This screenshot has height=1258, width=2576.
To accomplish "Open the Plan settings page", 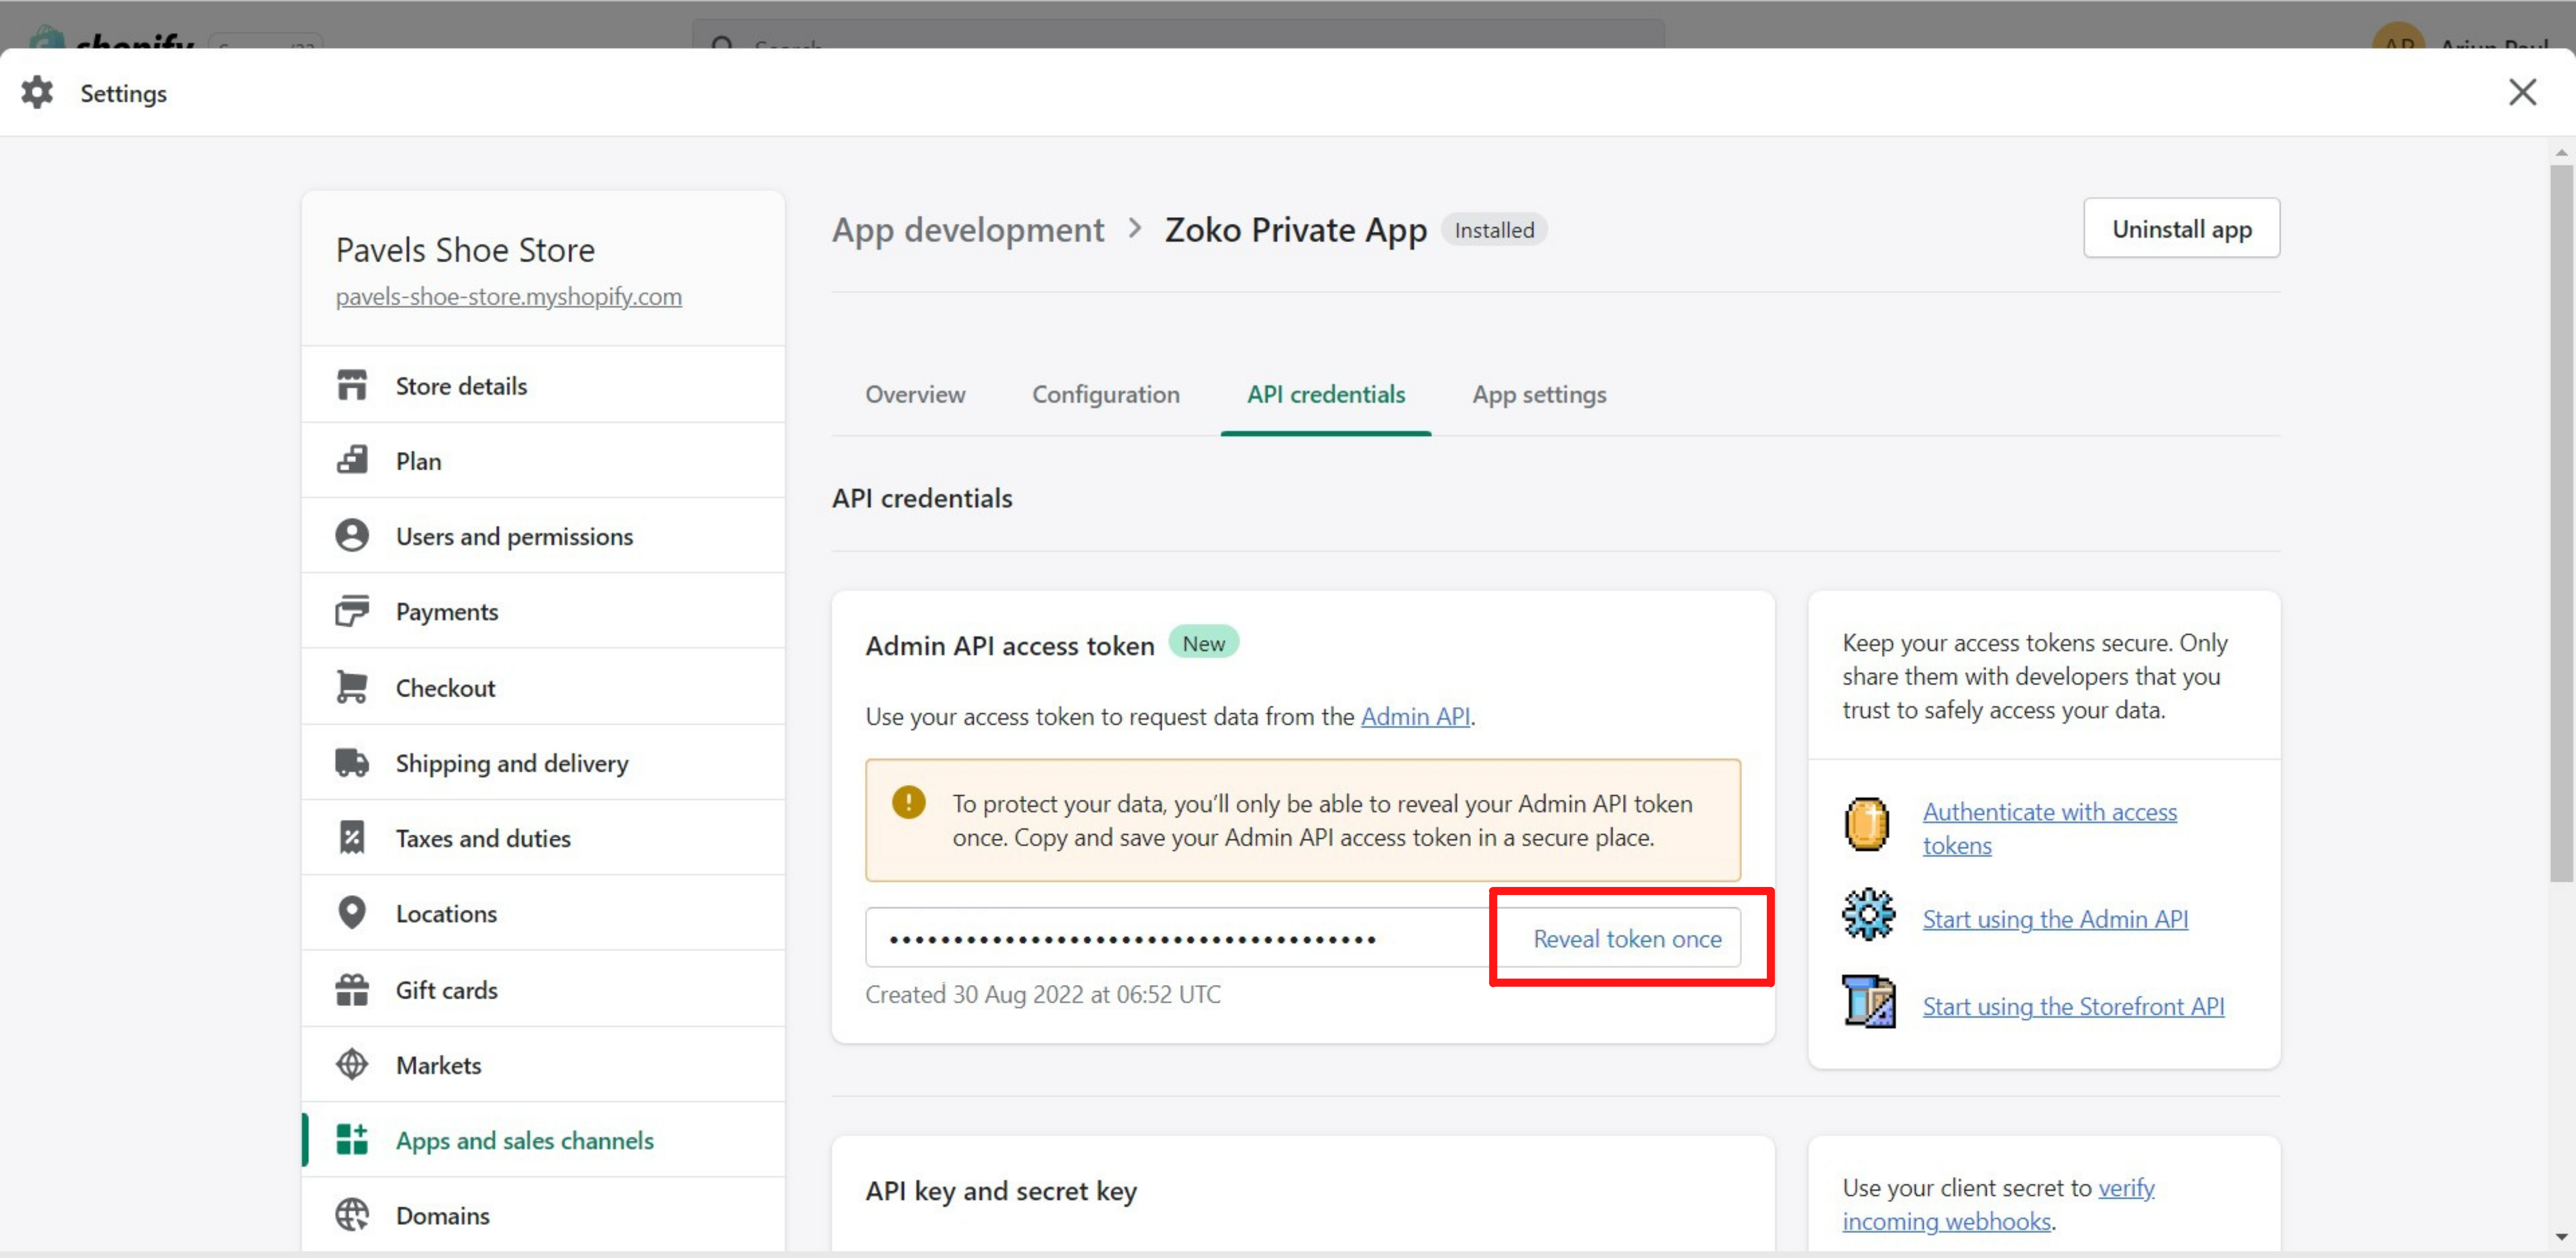I will [x=543, y=460].
